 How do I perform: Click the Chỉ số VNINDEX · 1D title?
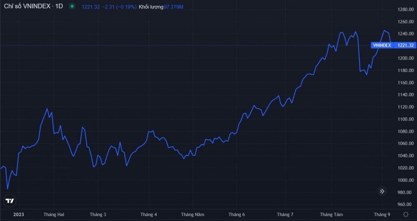33,6
